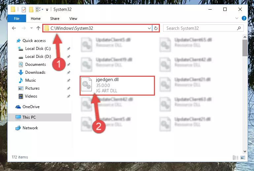Go back with the Back arrow

[x=14, y=28]
